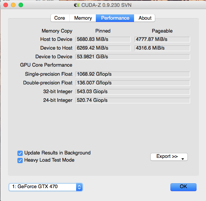
Task: Click the Device to Host label
Action: coord(56,48)
